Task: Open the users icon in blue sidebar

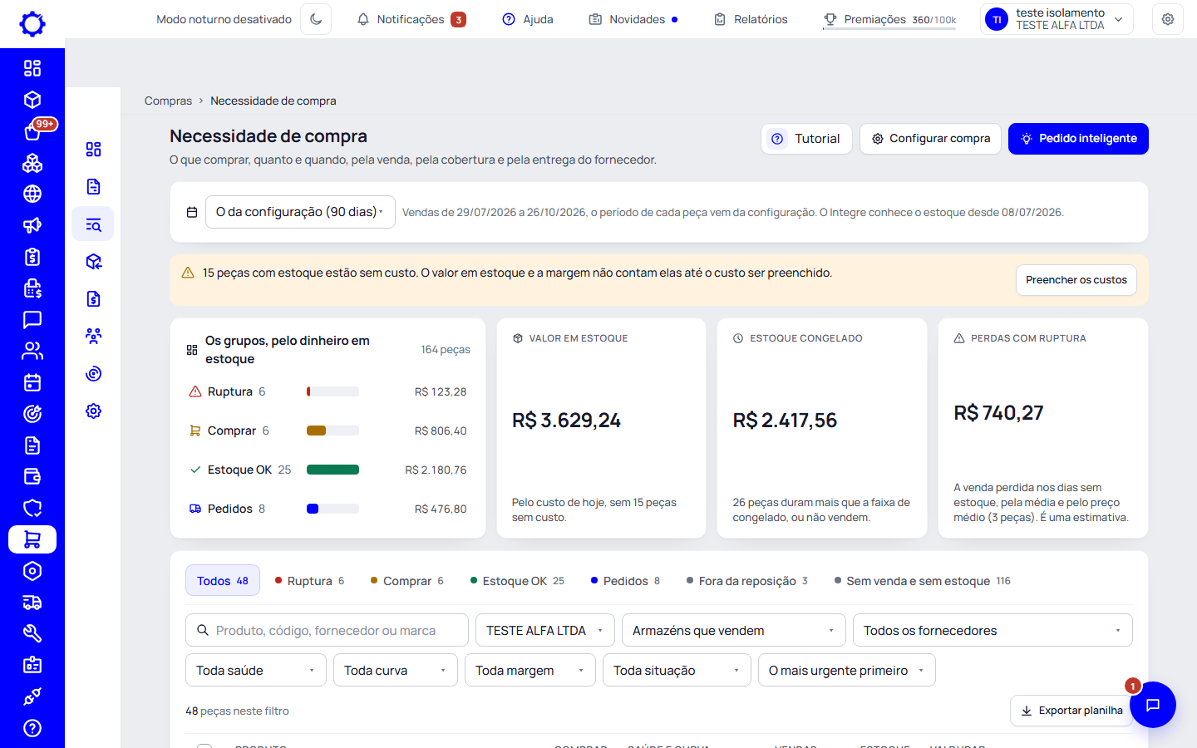Action: click(x=32, y=351)
